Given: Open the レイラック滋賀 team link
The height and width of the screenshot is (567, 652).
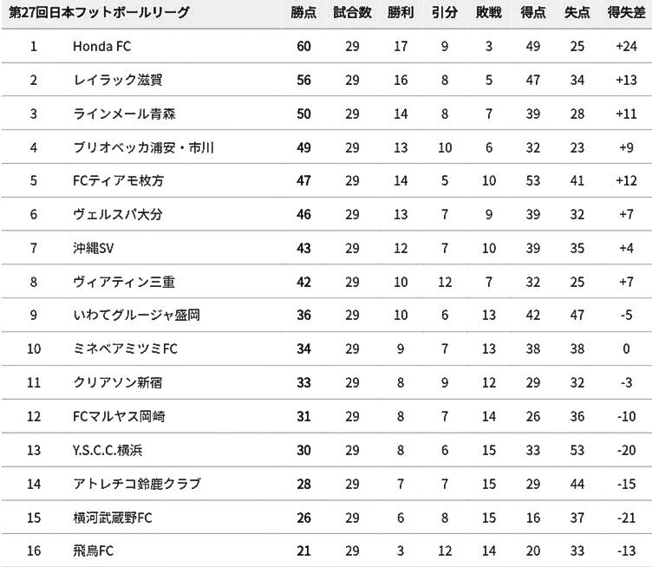Looking at the screenshot, I should click(x=118, y=80).
